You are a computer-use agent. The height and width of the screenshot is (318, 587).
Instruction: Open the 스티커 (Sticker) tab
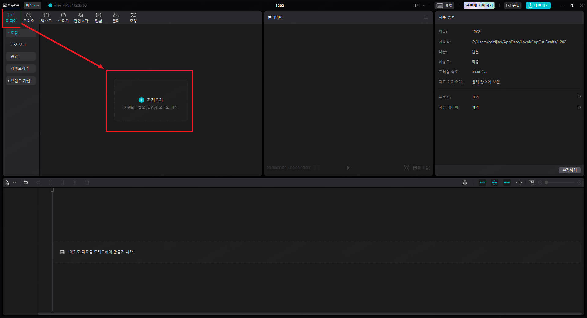64,18
